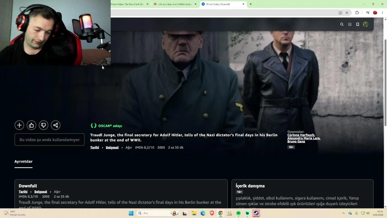Open the Chrome extensions puzzle icon
Viewport: 387px width, 218px height.
[357, 13]
